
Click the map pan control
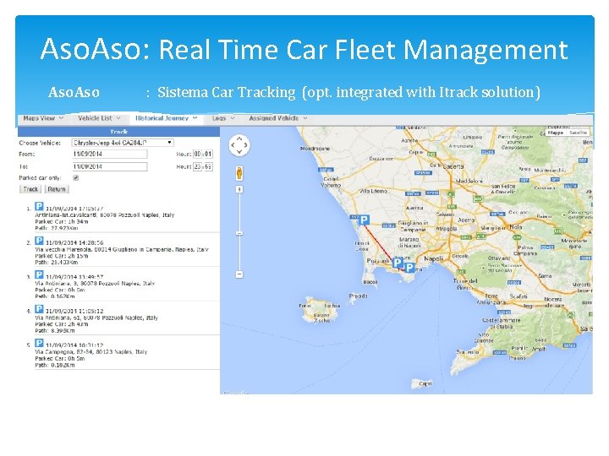pos(239,145)
